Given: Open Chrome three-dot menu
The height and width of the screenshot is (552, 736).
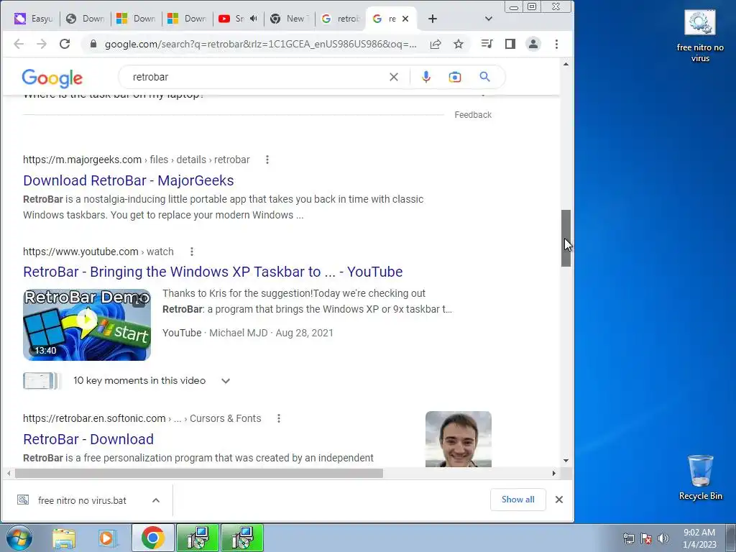Looking at the screenshot, I should pos(557,44).
